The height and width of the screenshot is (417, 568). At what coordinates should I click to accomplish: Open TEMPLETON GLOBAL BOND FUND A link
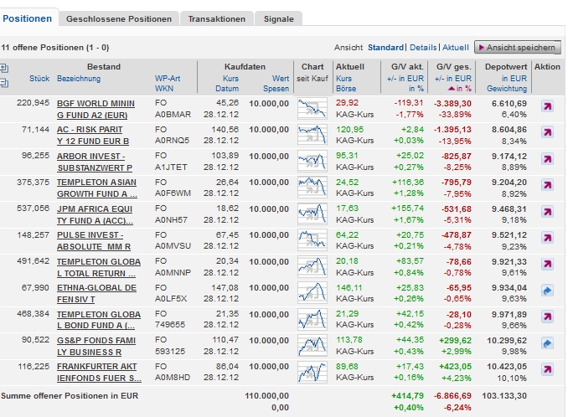[x=99, y=320]
